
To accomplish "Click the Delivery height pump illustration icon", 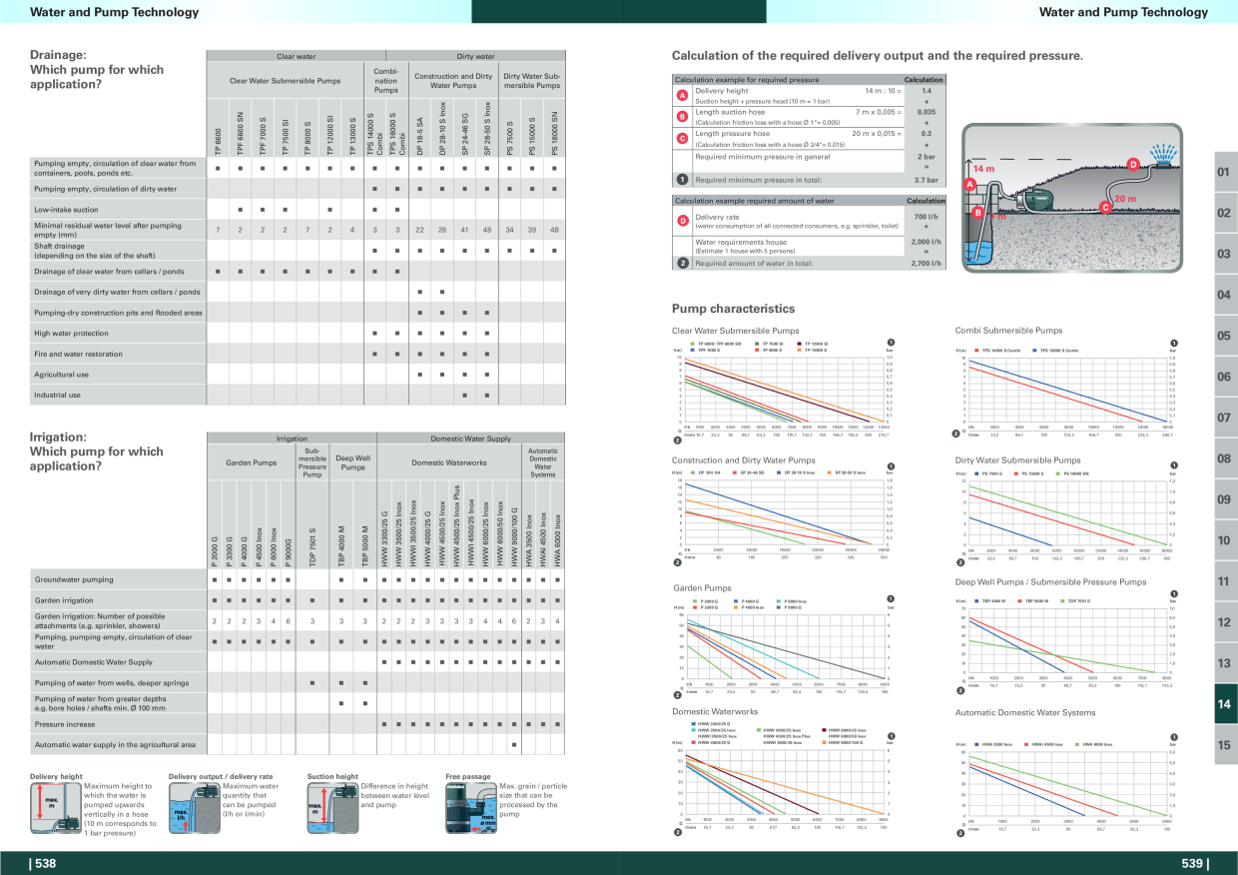I will [x=56, y=807].
